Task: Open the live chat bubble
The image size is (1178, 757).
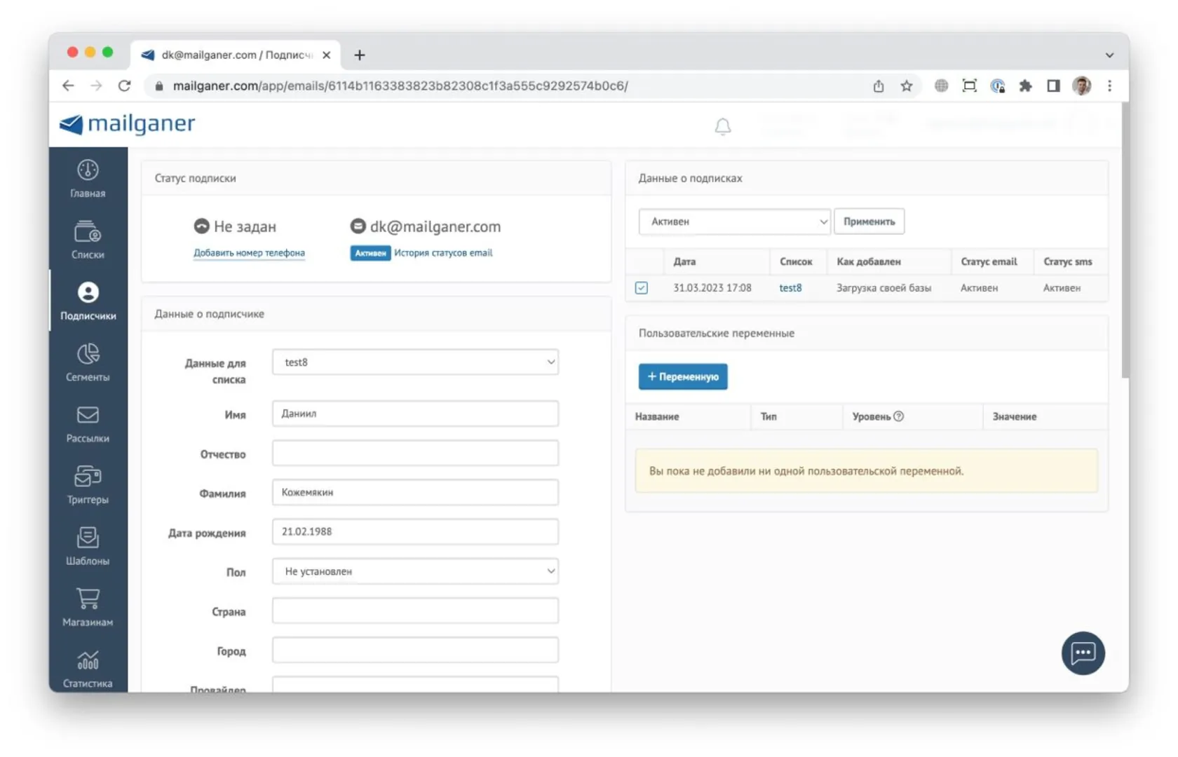Action: pos(1083,653)
